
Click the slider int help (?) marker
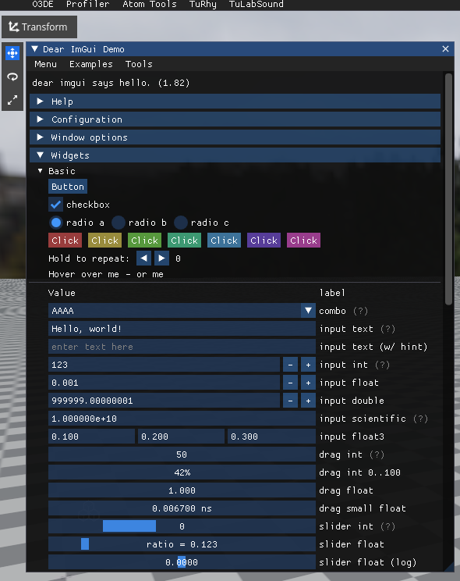click(387, 526)
